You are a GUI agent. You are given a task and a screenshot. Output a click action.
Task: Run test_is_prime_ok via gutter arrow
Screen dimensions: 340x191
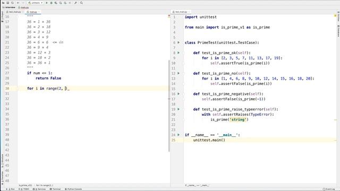[178, 53]
